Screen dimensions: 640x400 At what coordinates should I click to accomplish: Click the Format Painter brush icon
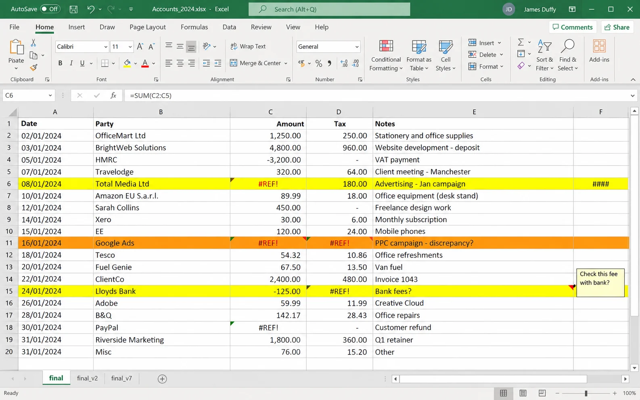[33, 67]
